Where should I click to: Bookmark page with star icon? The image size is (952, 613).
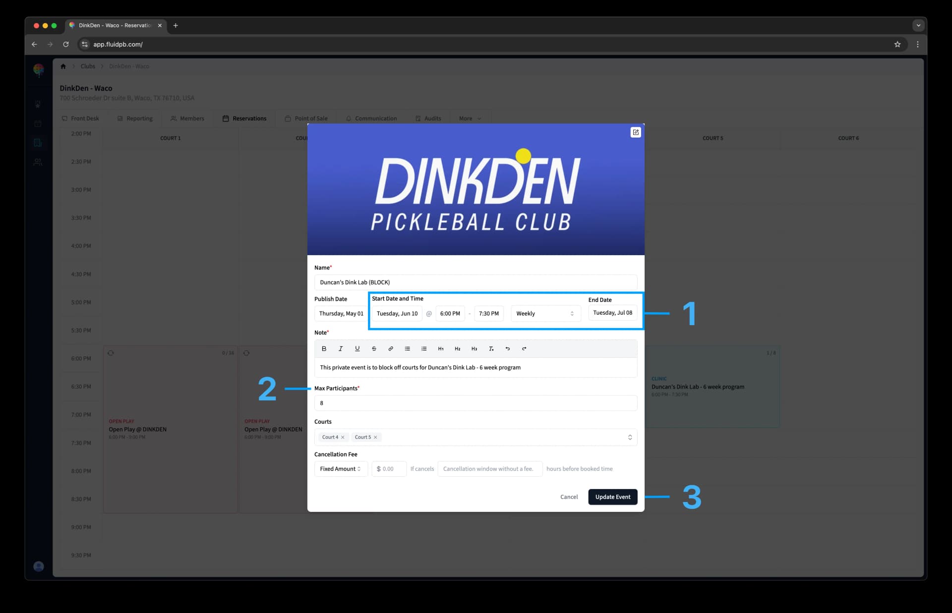pyautogui.click(x=897, y=44)
